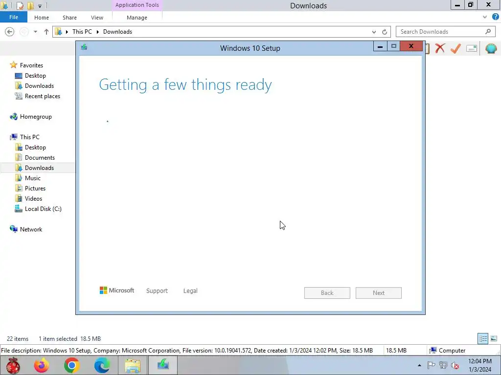Customize Quick Access Toolbar dropdown
Viewport: 501px width, 375px height.
(x=40, y=6)
